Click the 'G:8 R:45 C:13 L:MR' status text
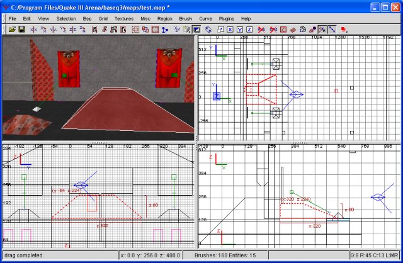This screenshot has width=403, height=263. 375,255
